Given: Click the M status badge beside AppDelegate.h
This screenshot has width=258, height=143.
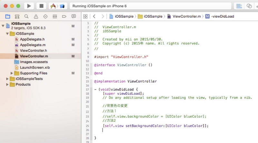Looking at the screenshot, I should [x=73, y=39].
